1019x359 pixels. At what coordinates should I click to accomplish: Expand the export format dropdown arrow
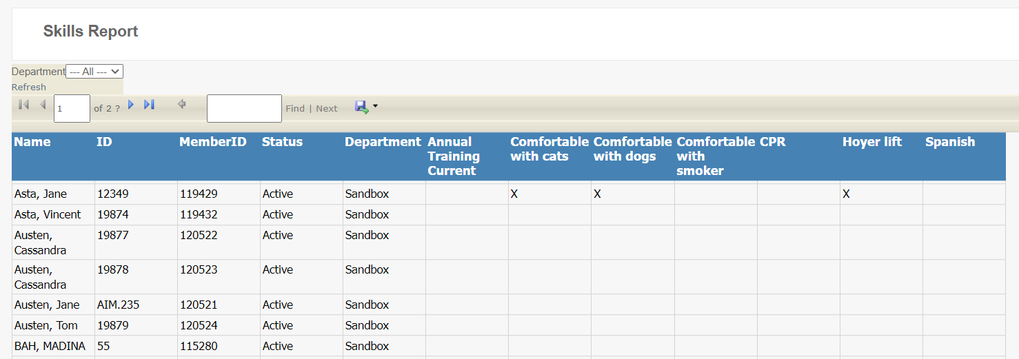[376, 107]
